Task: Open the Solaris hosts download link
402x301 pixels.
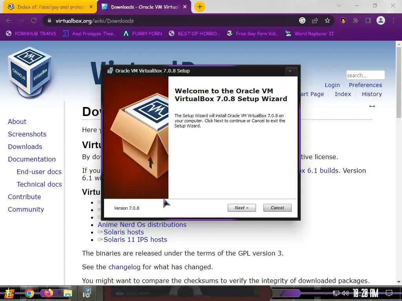Action: point(124,232)
